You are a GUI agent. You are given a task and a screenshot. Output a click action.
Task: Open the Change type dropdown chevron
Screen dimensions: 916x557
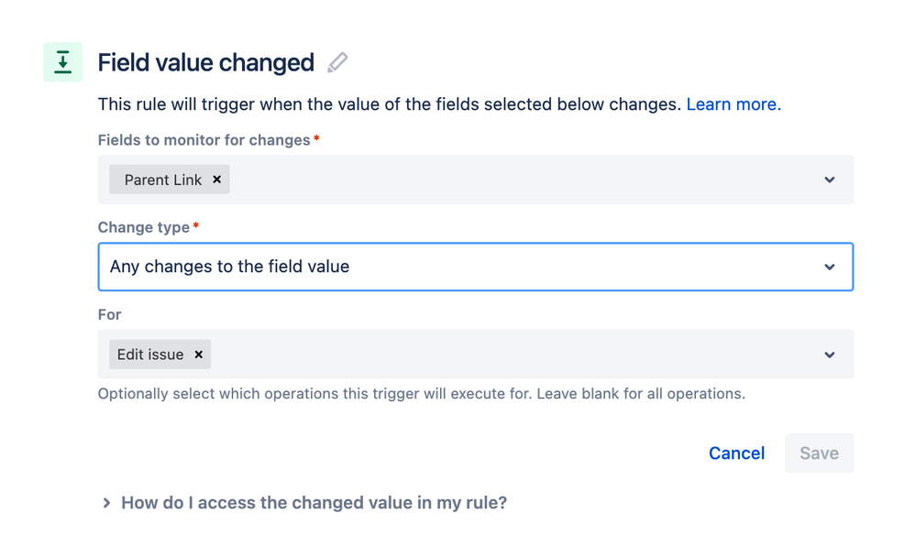(830, 267)
